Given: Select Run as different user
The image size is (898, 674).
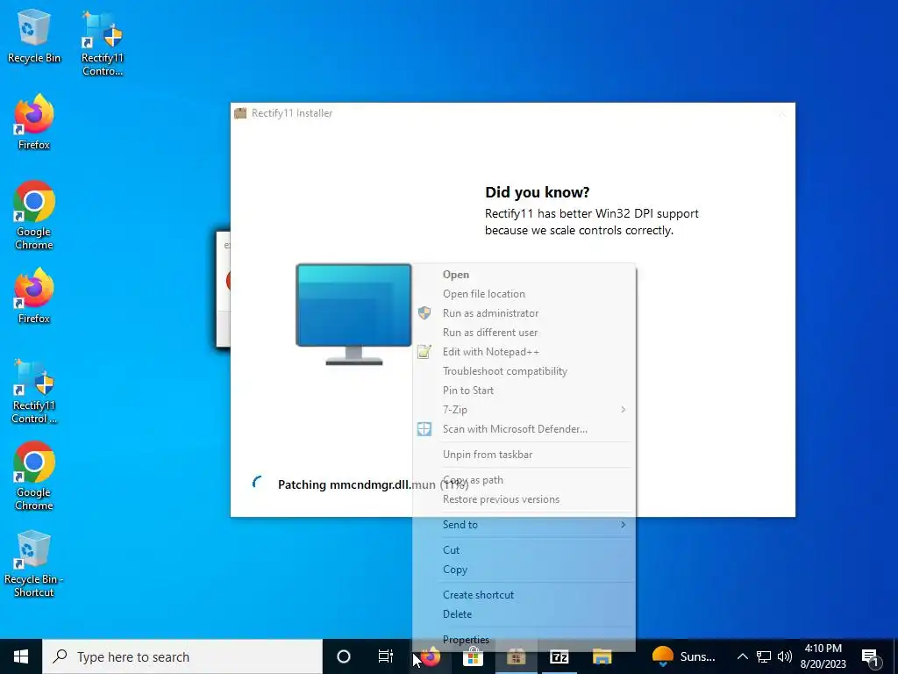Looking at the screenshot, I should click(524, 333).
